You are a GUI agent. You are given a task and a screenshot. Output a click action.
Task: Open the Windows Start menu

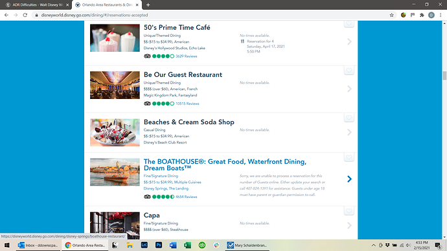[x=7, y=245]
